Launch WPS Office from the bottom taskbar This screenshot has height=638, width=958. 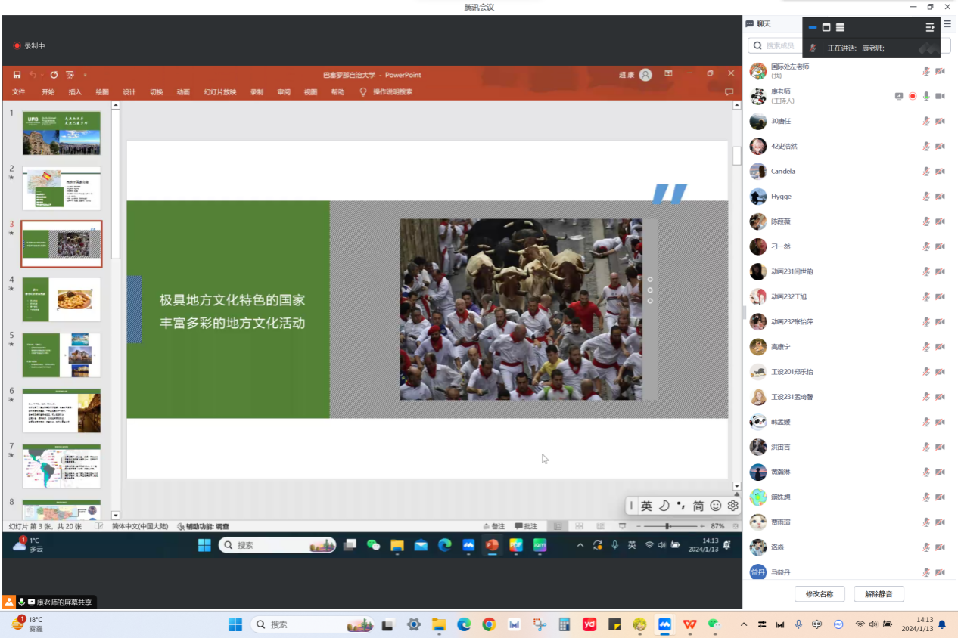(689, 624)
